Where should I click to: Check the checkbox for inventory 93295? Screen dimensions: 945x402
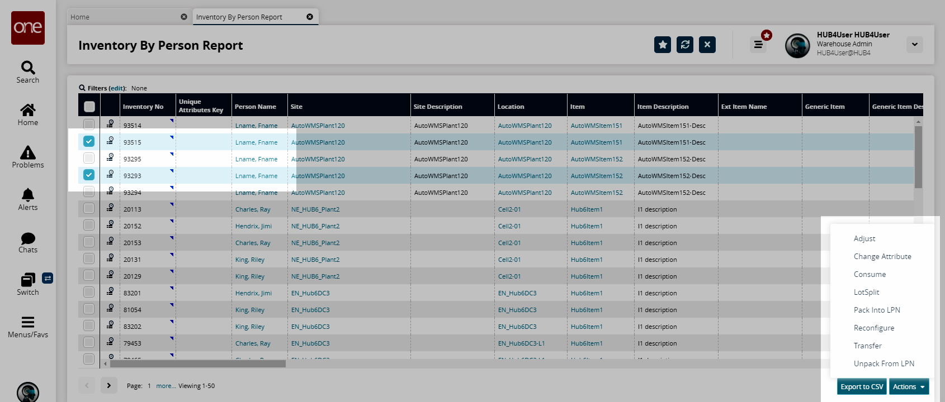point(89,159)
